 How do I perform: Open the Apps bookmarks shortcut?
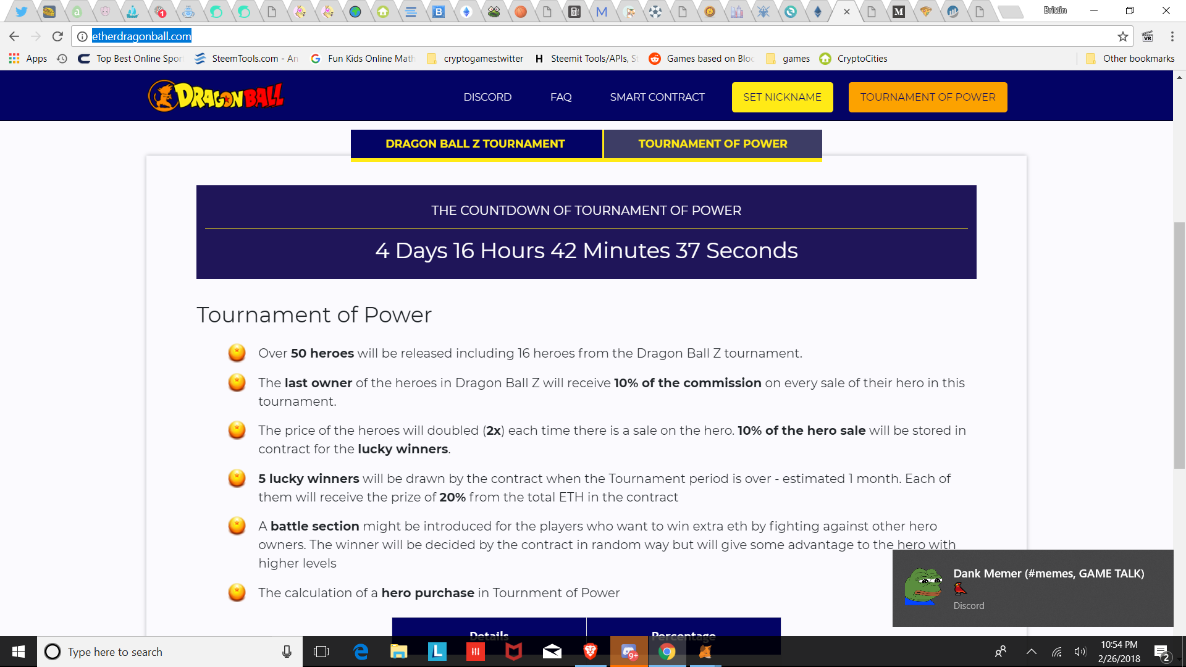tap(28, 59)
